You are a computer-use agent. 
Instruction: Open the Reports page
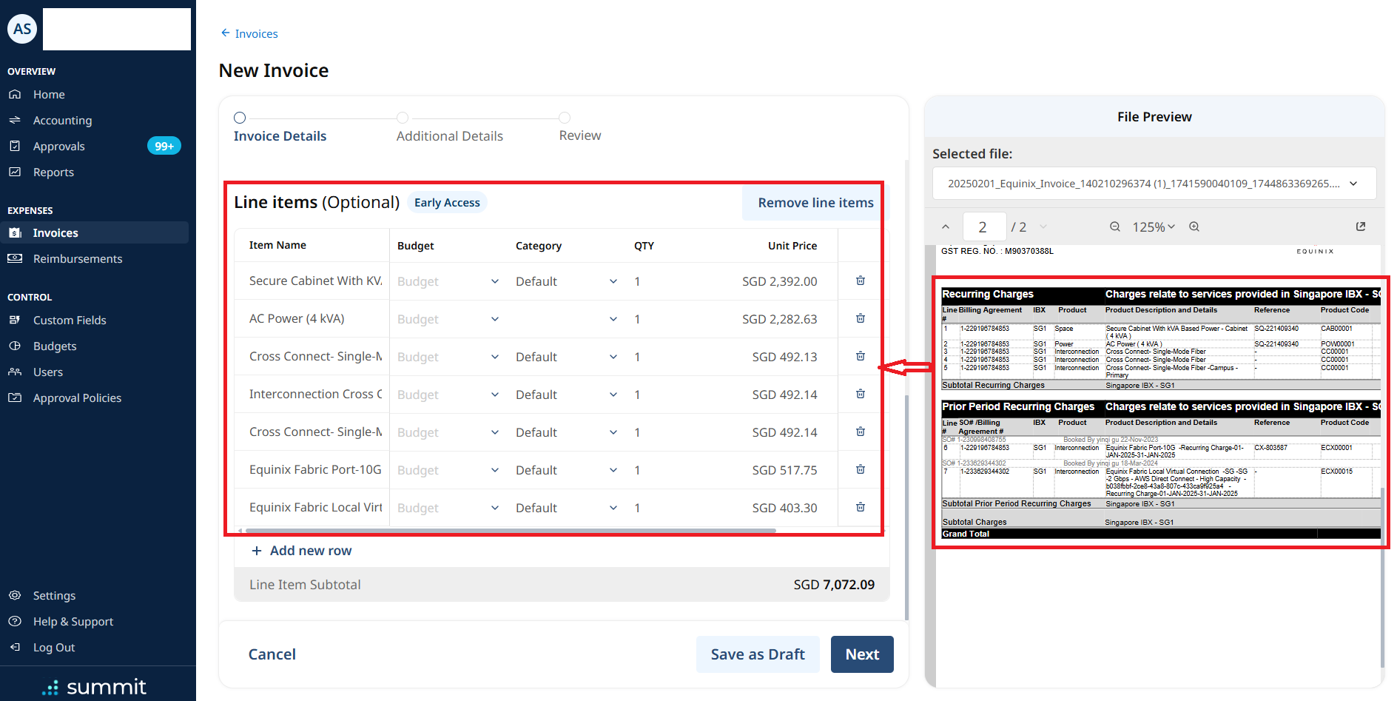pos(53,172)
